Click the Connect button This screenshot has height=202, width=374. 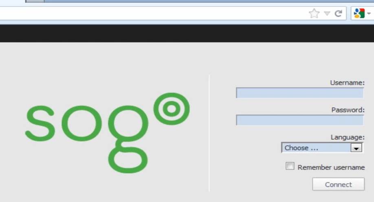339,184
